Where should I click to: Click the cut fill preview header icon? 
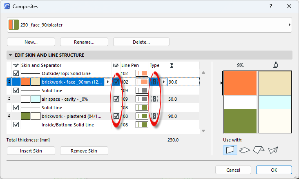(240, 65)
